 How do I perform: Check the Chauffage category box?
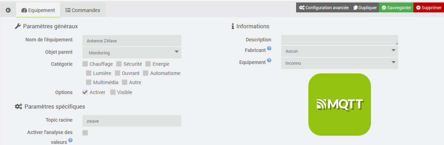85,64
